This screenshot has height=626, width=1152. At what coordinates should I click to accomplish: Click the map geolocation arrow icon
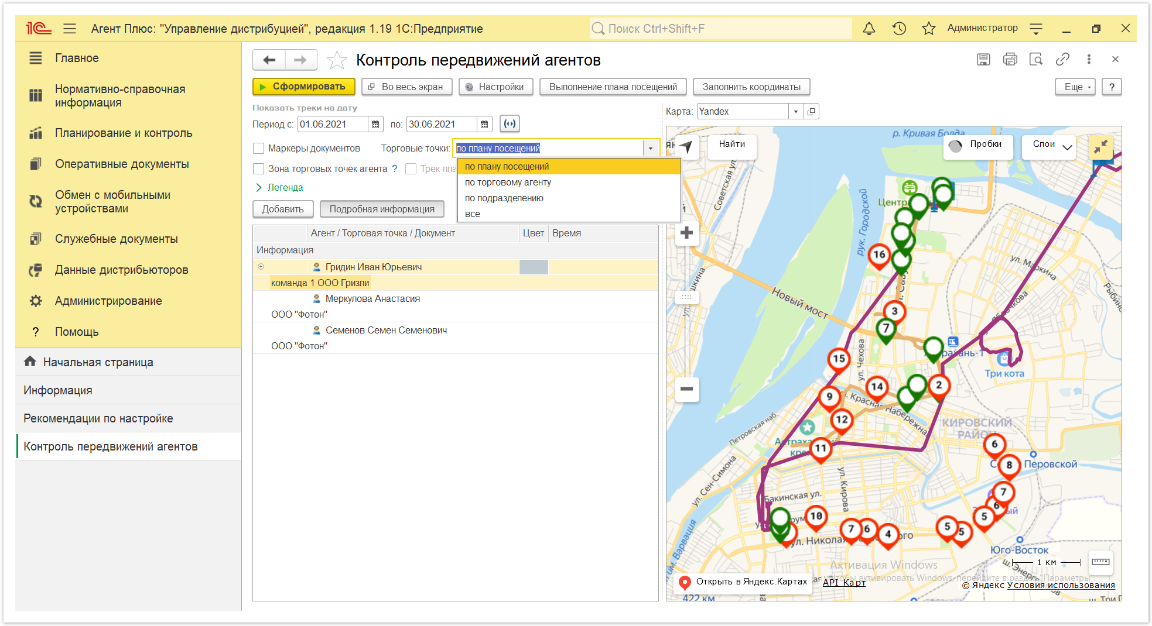686,146
